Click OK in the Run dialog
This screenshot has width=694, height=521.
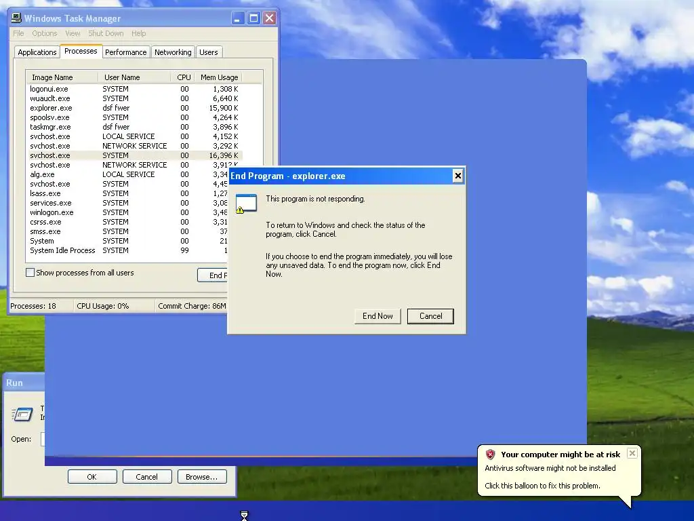92,477
